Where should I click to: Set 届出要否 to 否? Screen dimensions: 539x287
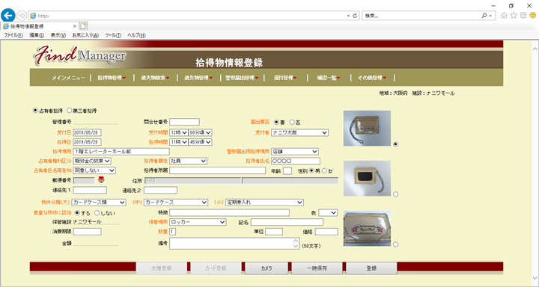point(292,123)
